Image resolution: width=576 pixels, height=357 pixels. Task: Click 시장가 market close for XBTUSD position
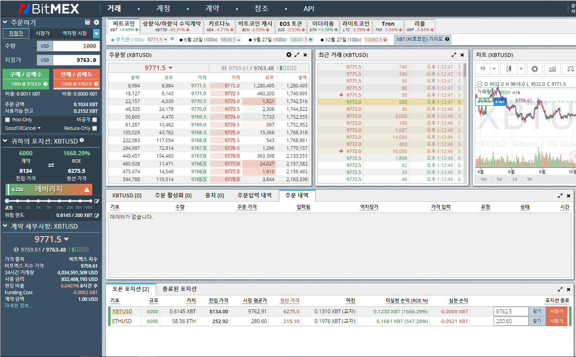pyautogui.click(x=556, y=311)
